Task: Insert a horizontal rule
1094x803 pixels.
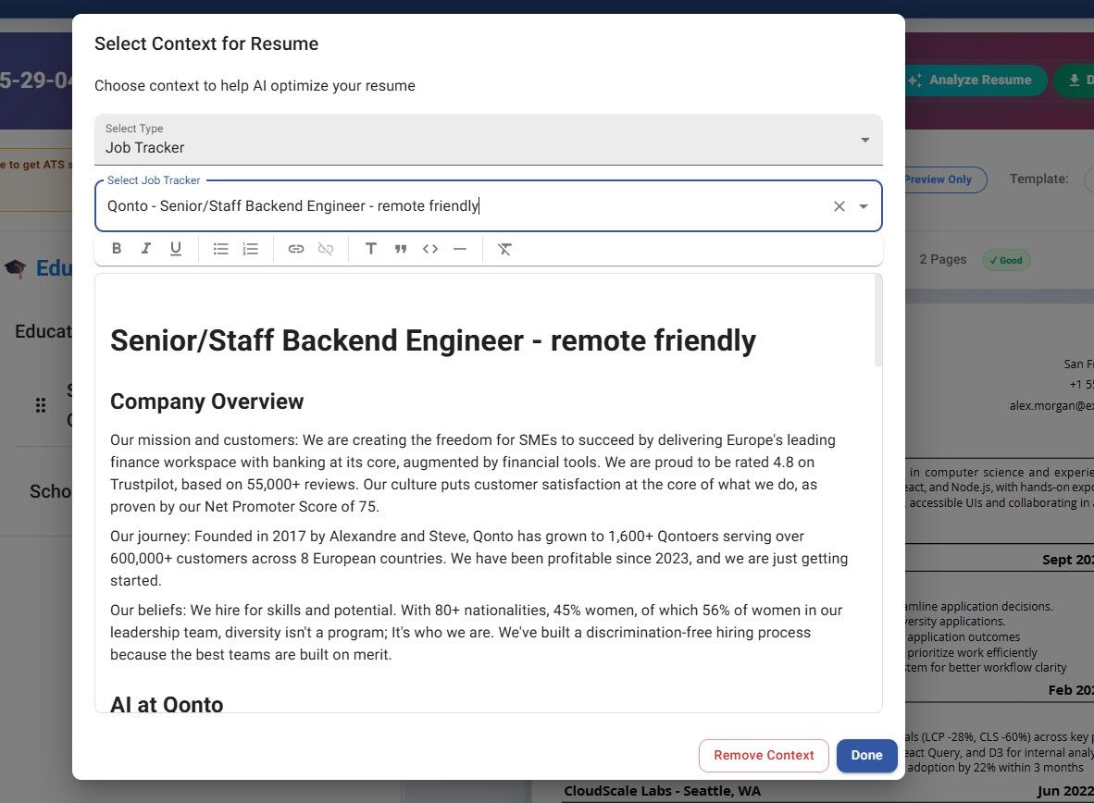Action: coord(460,248)
